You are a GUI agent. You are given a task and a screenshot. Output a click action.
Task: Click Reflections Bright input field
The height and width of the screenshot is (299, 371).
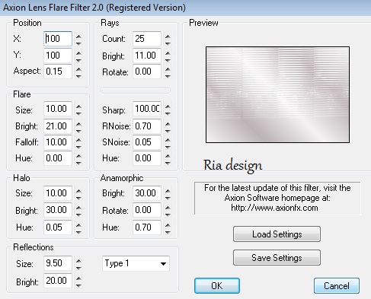(58, 281)
